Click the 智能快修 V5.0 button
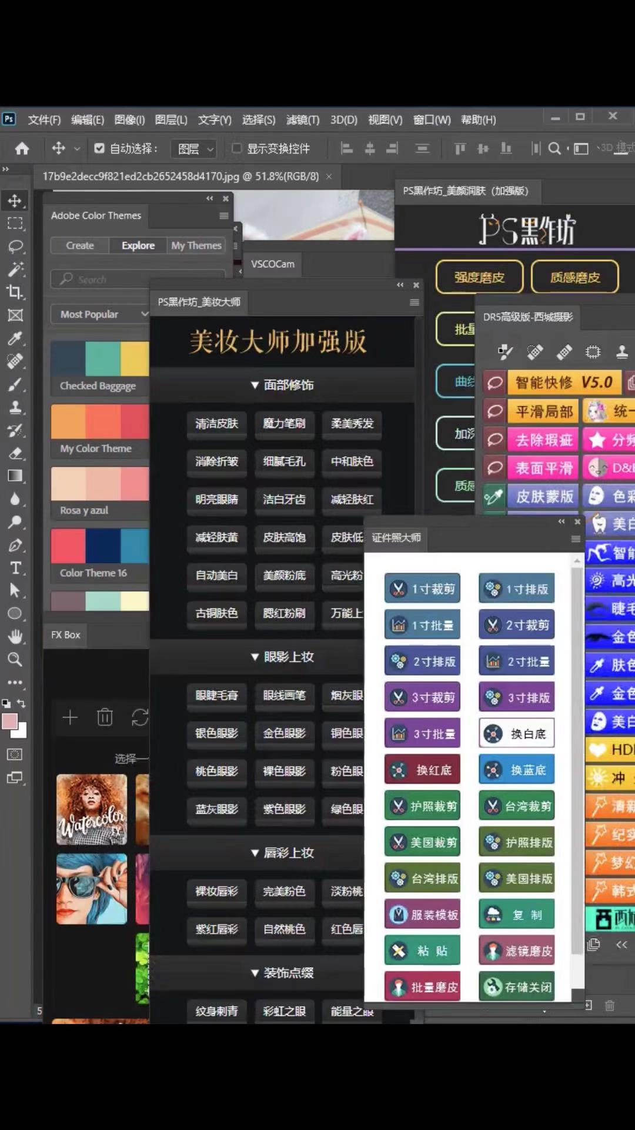This screenshot has height=1130, width=635. click(x=564, y=383)
